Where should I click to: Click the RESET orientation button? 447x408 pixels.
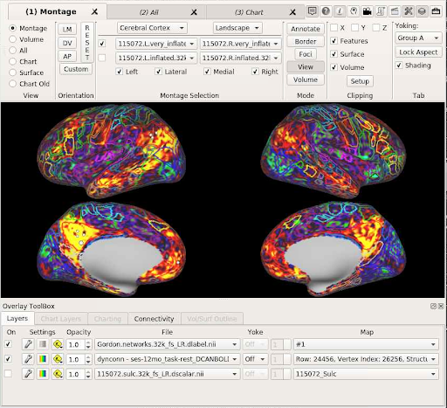[87, 43]
